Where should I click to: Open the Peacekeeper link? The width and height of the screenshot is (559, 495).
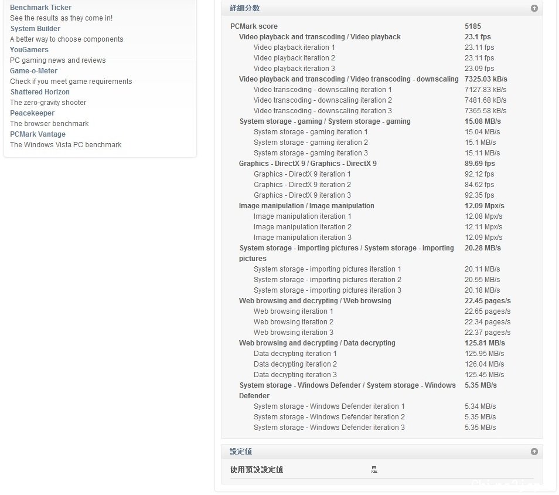pyautogui.click(x=32, y=113)
